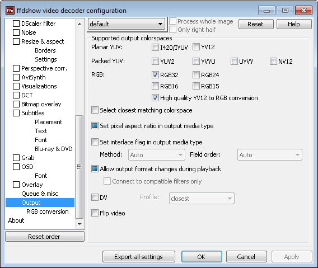Click the Help button
Image resolution: width=318 pixels, height=268 pixels.
tap(294, 24)
